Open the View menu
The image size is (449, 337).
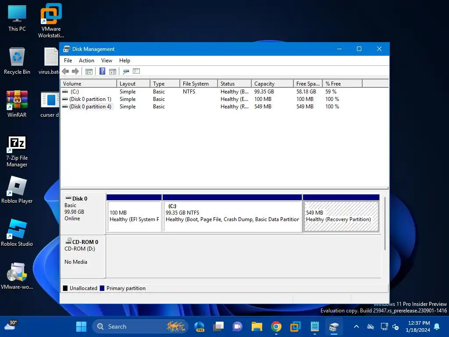107,61
